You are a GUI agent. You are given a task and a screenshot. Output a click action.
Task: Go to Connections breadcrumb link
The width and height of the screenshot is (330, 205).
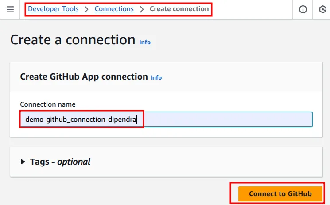point(114,9)
